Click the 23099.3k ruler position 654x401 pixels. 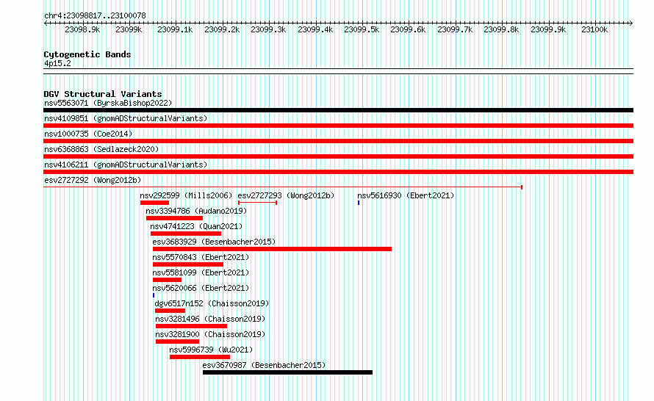(x=268, y=29)
